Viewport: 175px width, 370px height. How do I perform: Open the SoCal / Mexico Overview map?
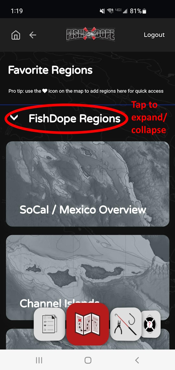(x=87, y=184)
